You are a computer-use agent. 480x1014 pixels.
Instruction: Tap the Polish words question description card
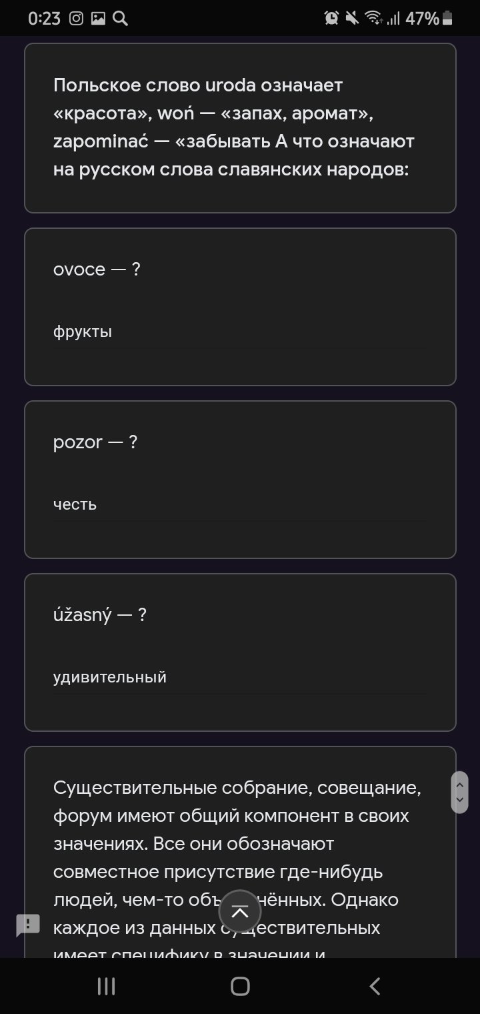point(240,128)
